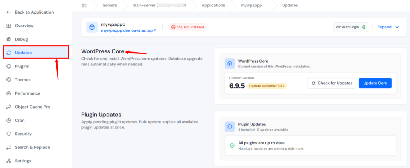Click the mywpappp application name title

click(x=113, y=24)
